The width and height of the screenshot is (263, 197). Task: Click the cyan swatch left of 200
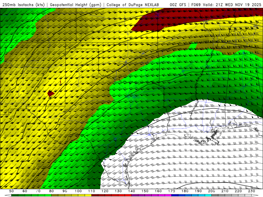click(208, 195)
